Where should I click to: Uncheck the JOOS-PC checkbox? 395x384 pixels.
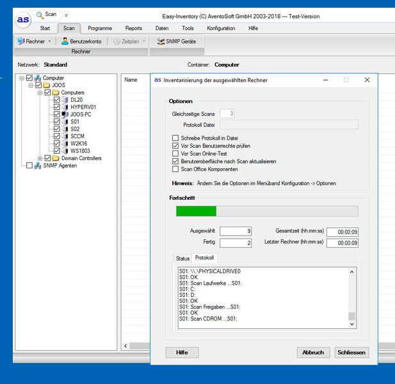point(57,115)
